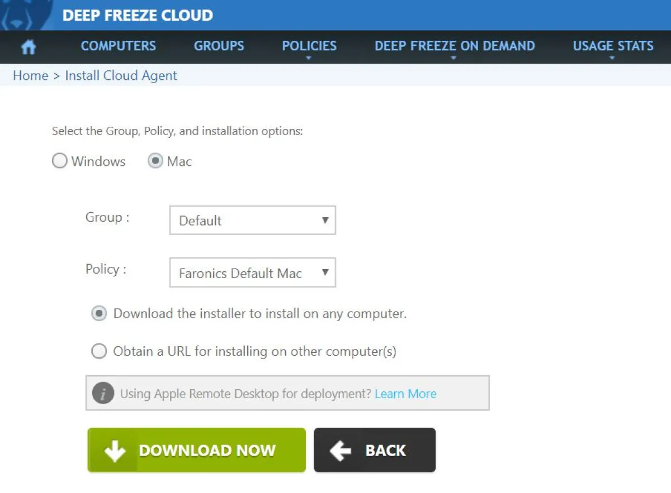This screenshot has height=493, width=671.
Task: Click the gray info circle icon
Action: coord(103,394)
